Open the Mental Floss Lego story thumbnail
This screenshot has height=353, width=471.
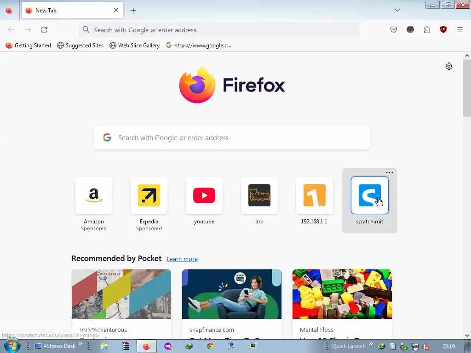click(342, 294)
